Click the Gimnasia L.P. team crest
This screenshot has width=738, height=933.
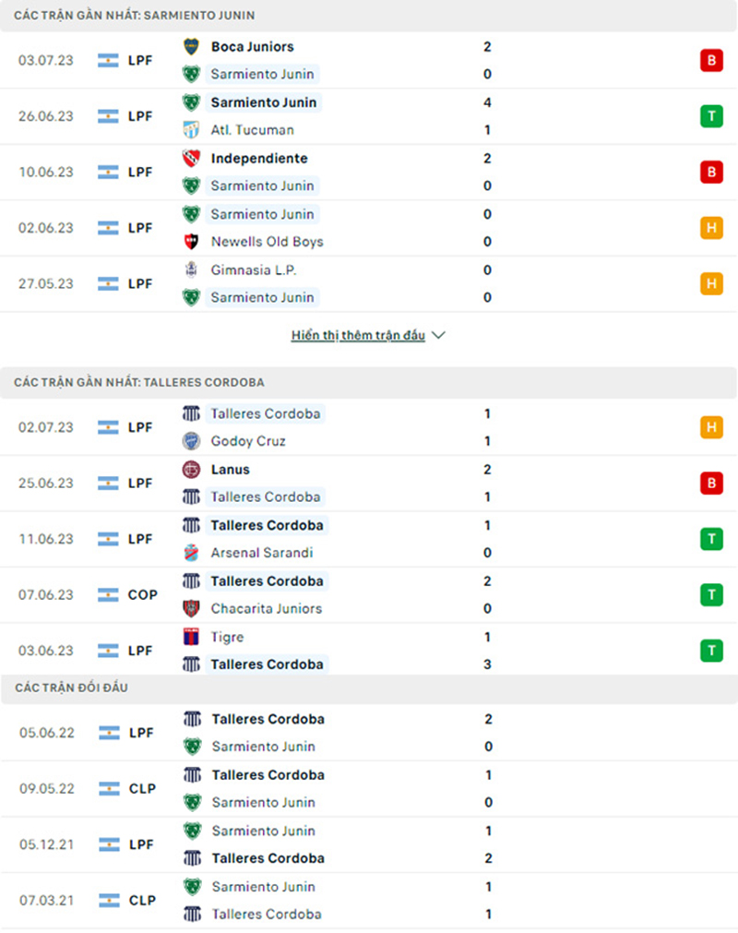(191, 270)
